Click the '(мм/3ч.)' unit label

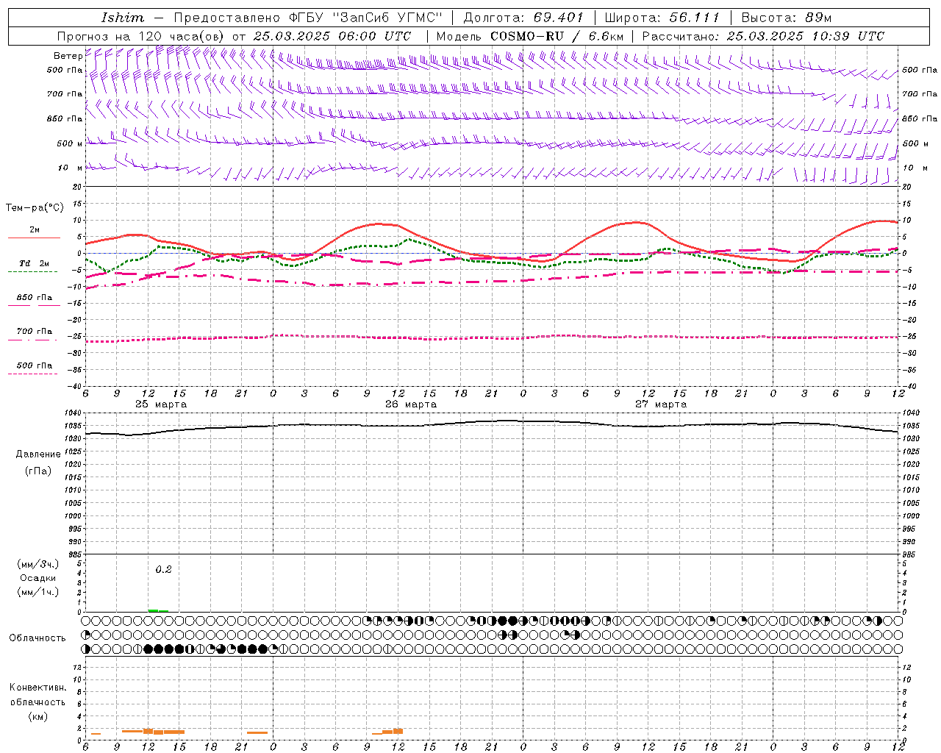pos(37,564)
